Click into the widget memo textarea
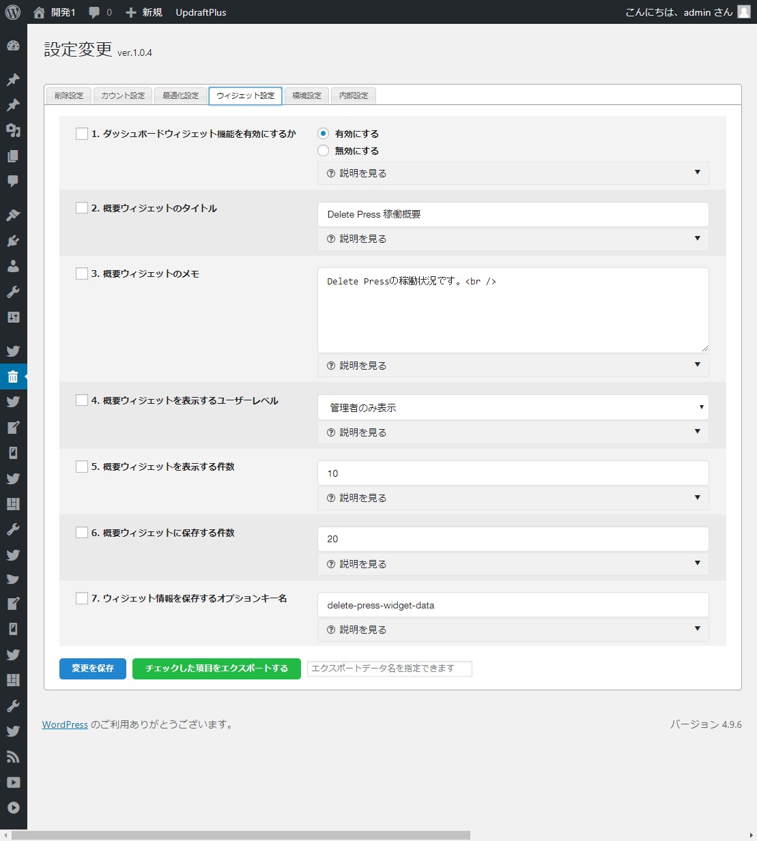This screenshot has width=757, height=841. (x=513, y=310)
